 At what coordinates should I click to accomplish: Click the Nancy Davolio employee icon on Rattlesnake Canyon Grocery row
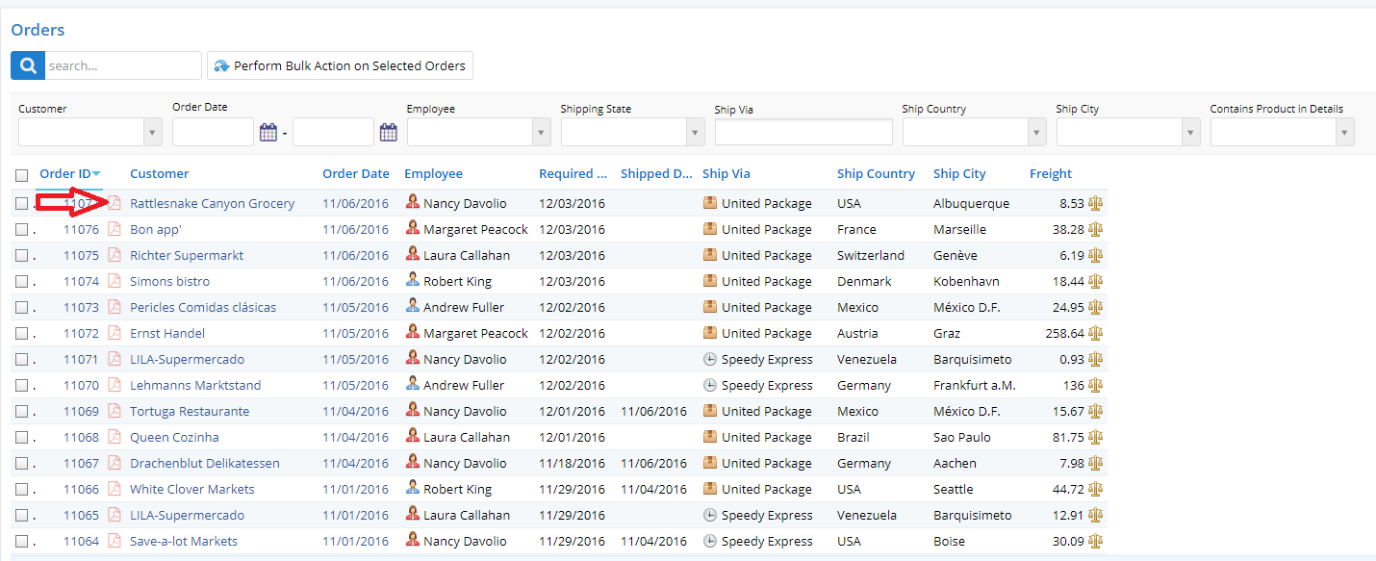coord(412,202)
